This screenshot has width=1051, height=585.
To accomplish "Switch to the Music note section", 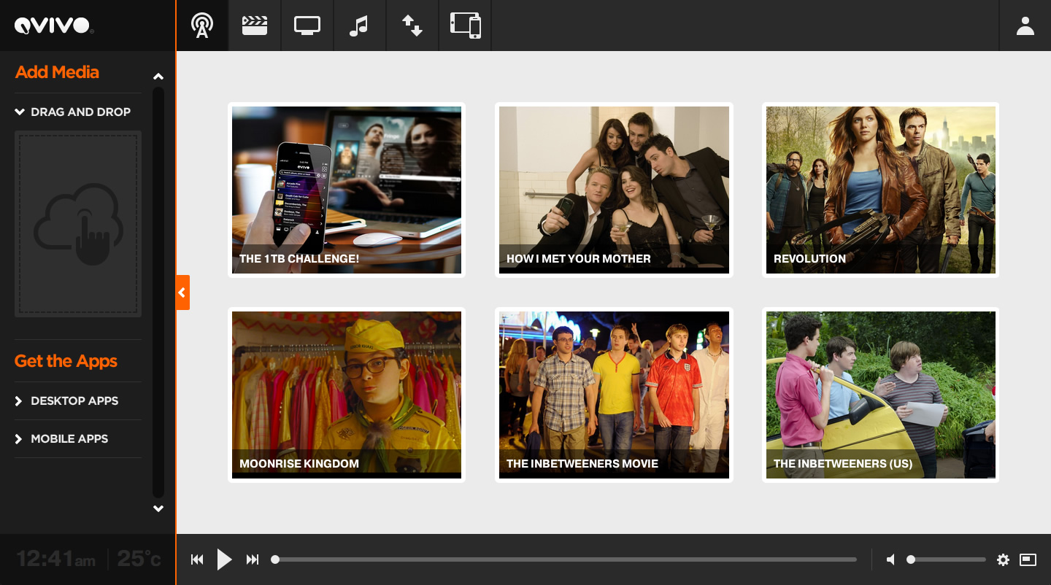I will pos(359,26).
